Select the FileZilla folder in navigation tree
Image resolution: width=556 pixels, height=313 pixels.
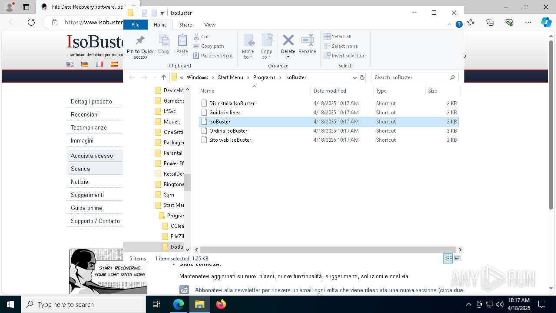point(173,236)
